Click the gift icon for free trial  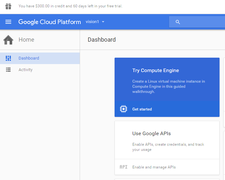click(x=8, y=6)
